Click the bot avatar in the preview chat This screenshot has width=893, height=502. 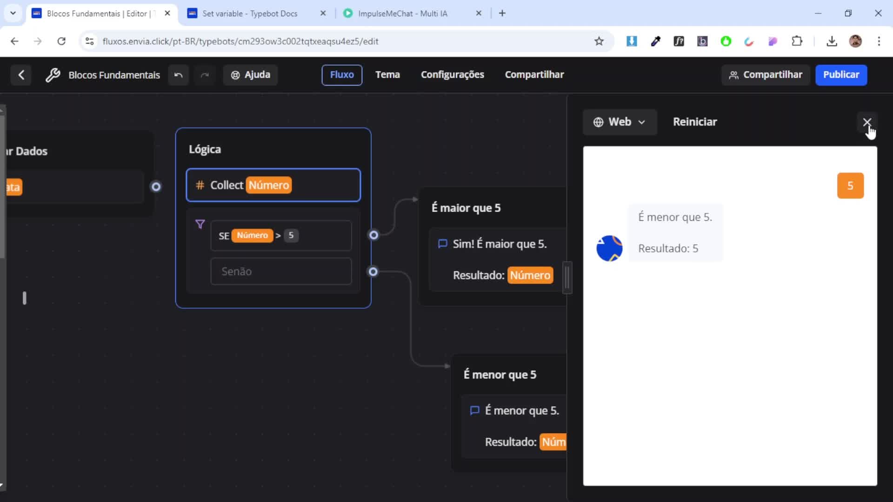(609, 248)
